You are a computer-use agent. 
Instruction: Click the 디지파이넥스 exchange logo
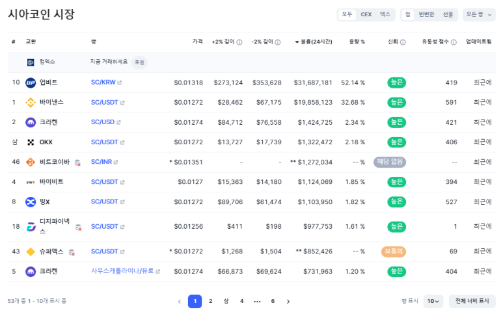[x=31, y=226]
